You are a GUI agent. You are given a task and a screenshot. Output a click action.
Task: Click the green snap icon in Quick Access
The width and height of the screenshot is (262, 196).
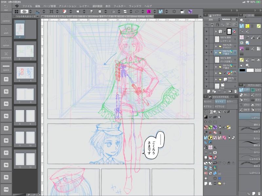pyautogui.click(x=210, y=127)
